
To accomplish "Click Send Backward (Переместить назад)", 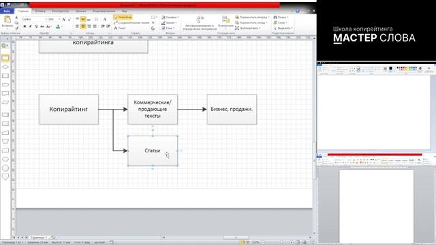I will click(251, 22).
